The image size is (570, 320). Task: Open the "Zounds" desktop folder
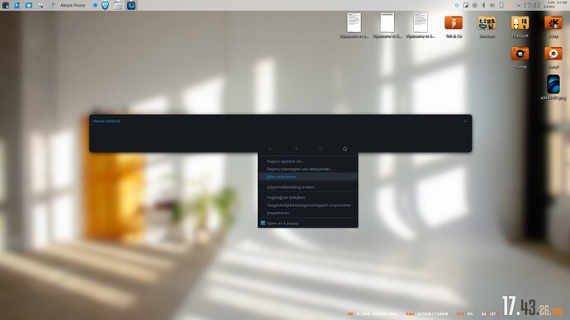(x=520, y=58)
